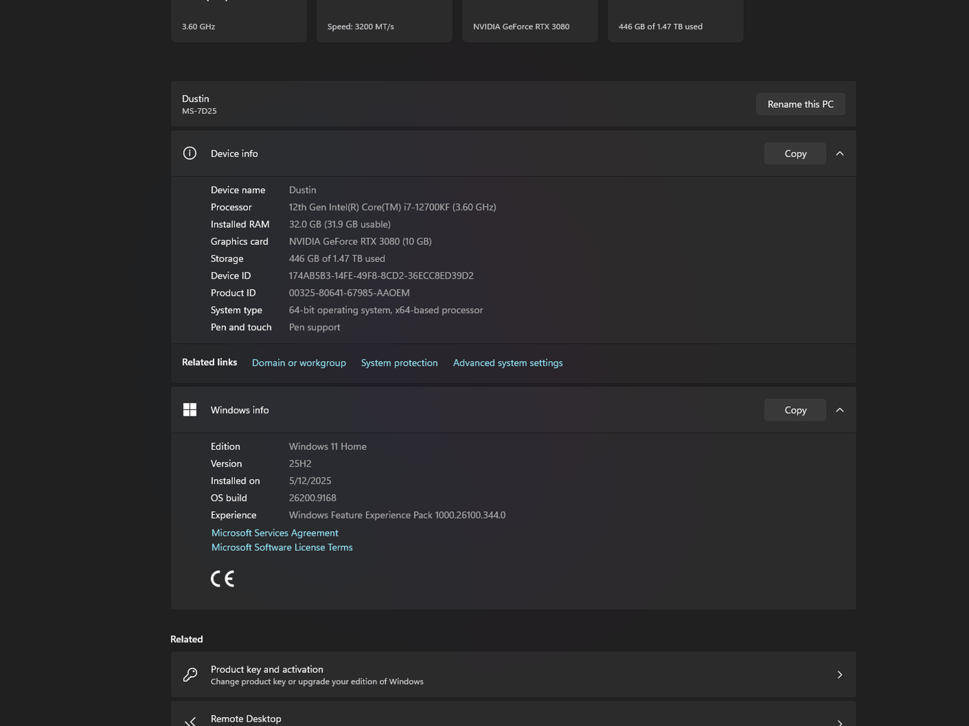The height and width of the screenshot is (726, 969).
Task: Click the Processor label
Action: 231,207
